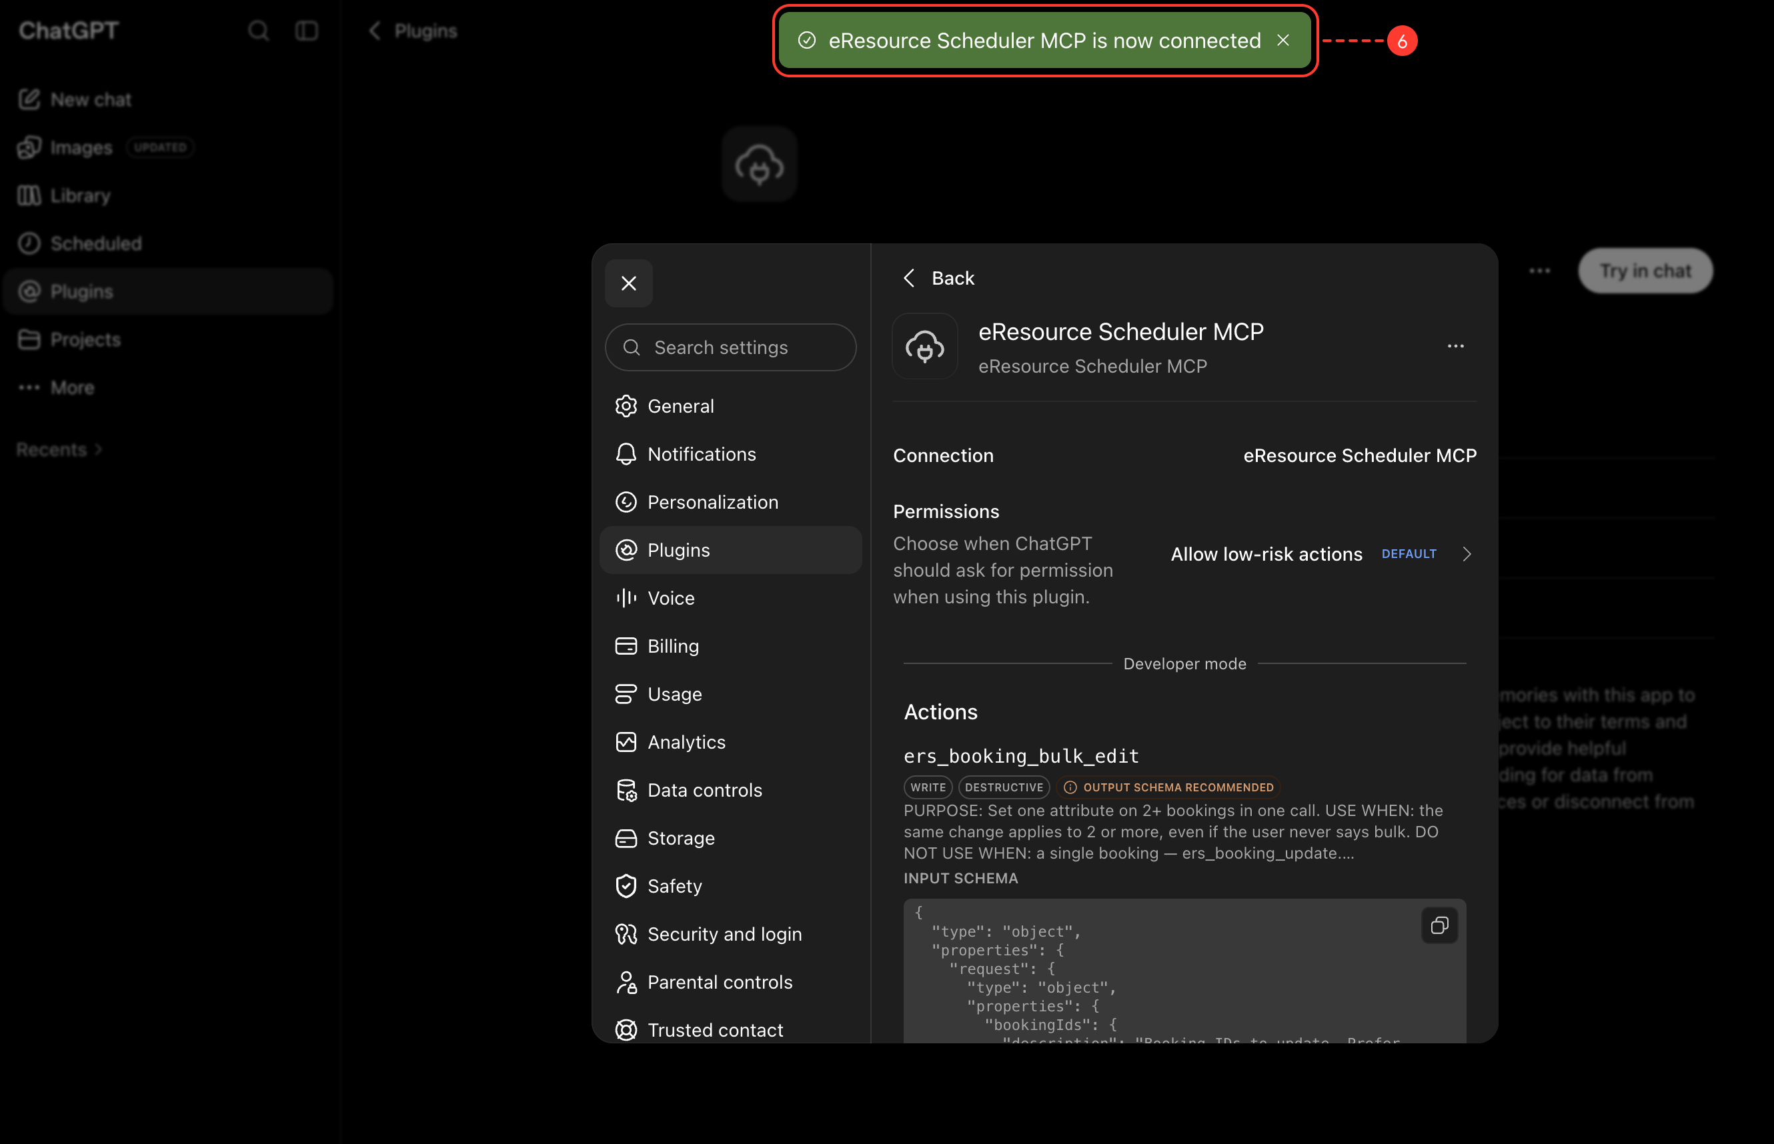Click the Search settings field
Image resolution: width=1774 pixels, height=1144 pixels.
point(730,347)
